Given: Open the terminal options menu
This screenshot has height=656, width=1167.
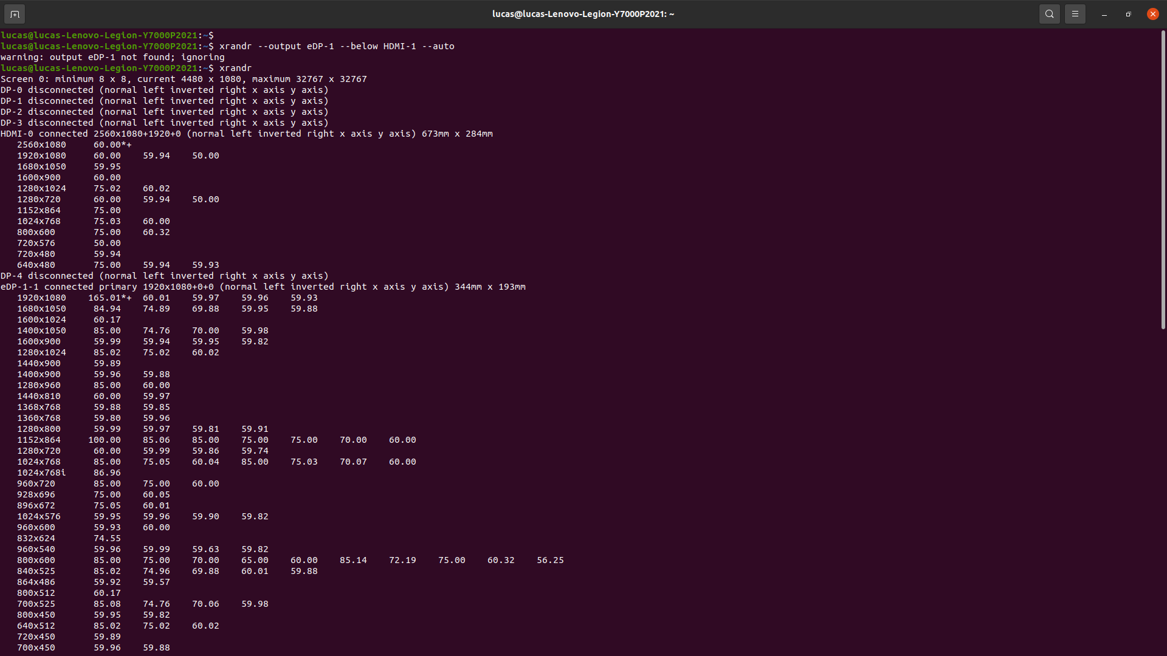Looking at the screenshot, I should click(x=1075, y=13).
